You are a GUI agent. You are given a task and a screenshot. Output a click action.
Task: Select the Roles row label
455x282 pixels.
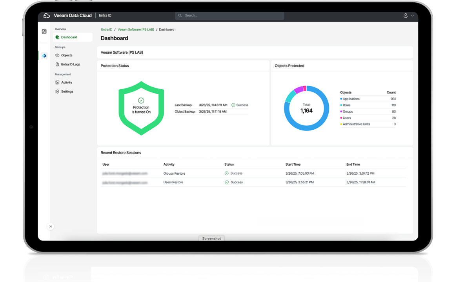(x=346, y=105)
